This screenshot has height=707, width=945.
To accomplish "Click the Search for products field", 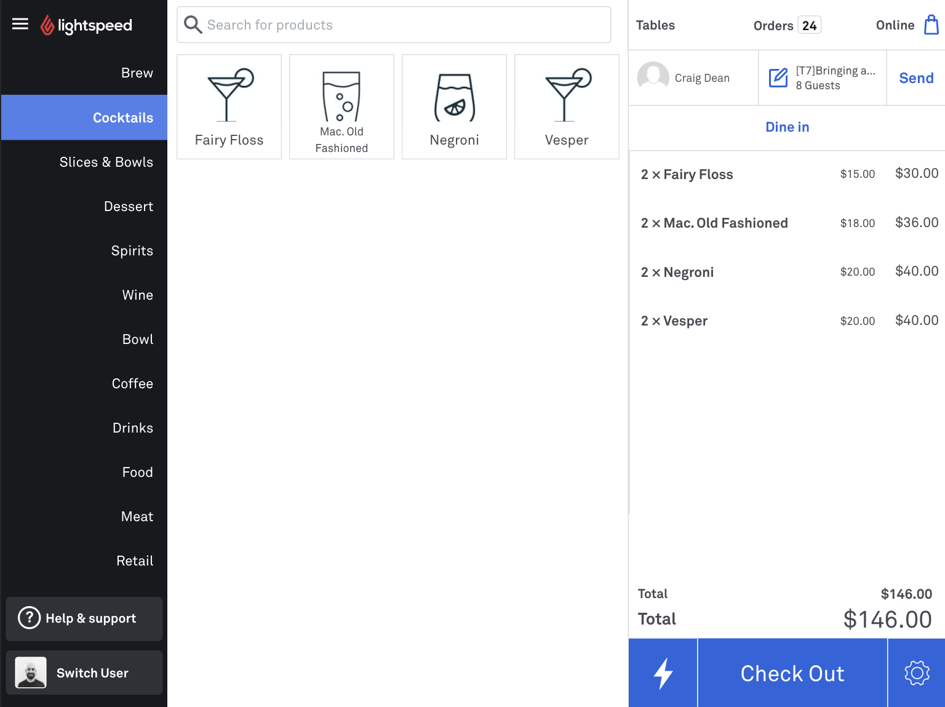I will [394, 25].
